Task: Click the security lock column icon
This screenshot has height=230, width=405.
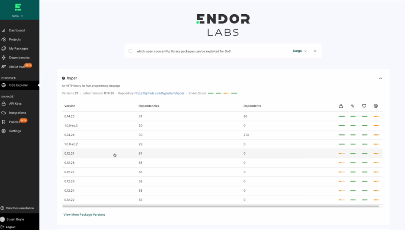Action: tap(341, 106)
